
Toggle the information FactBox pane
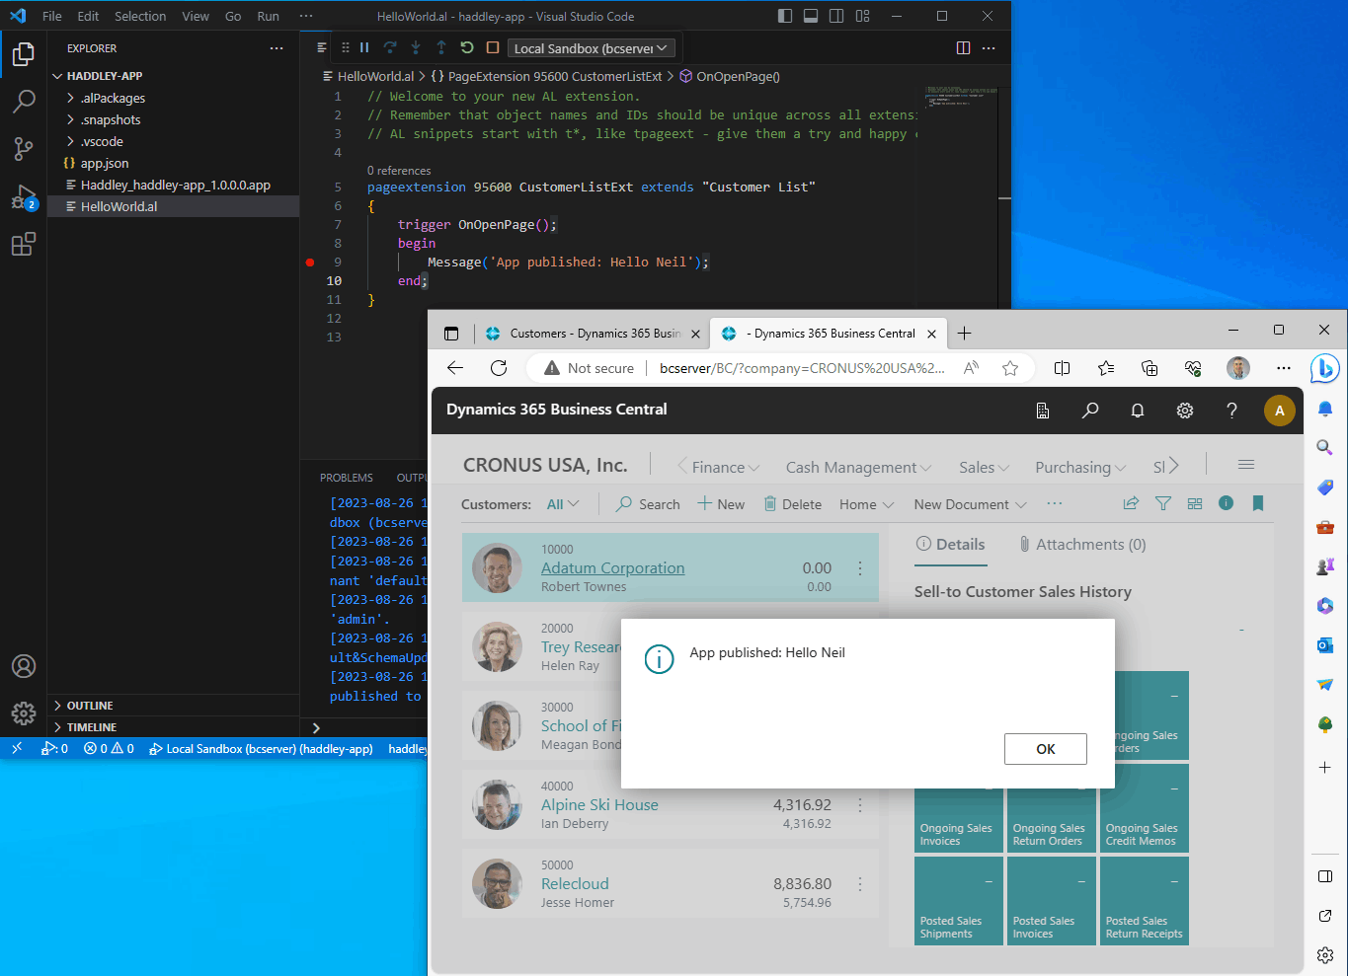[x=1226, y=503]
